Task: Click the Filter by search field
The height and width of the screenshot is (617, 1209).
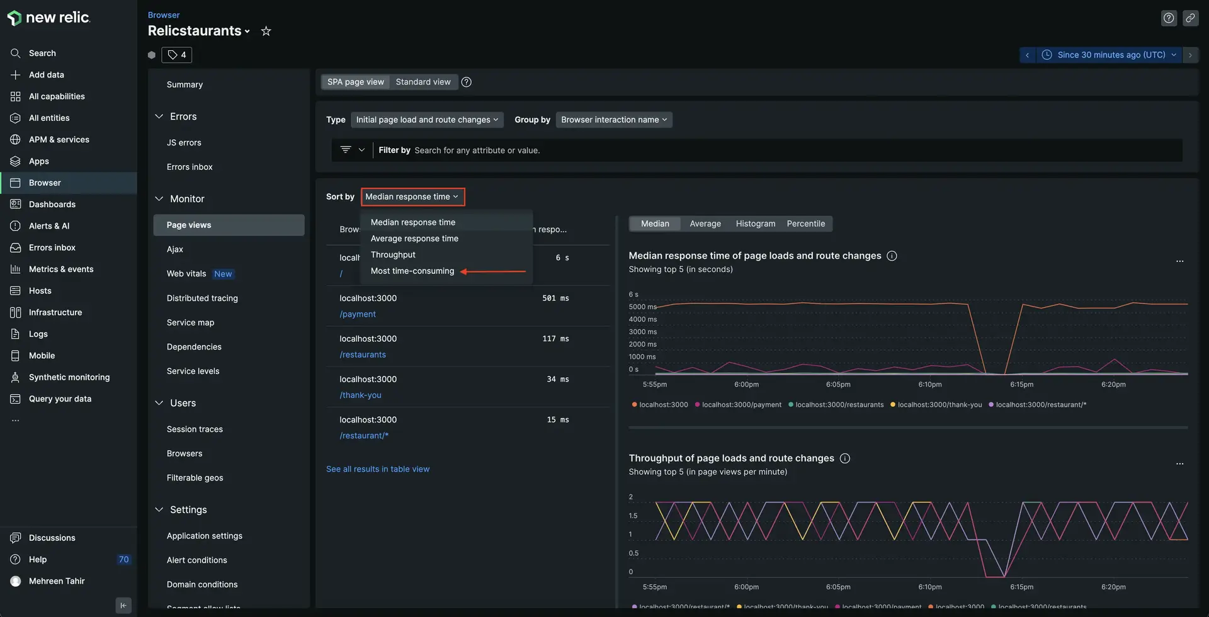Action: pyautogui.click(x=778, y=150)
